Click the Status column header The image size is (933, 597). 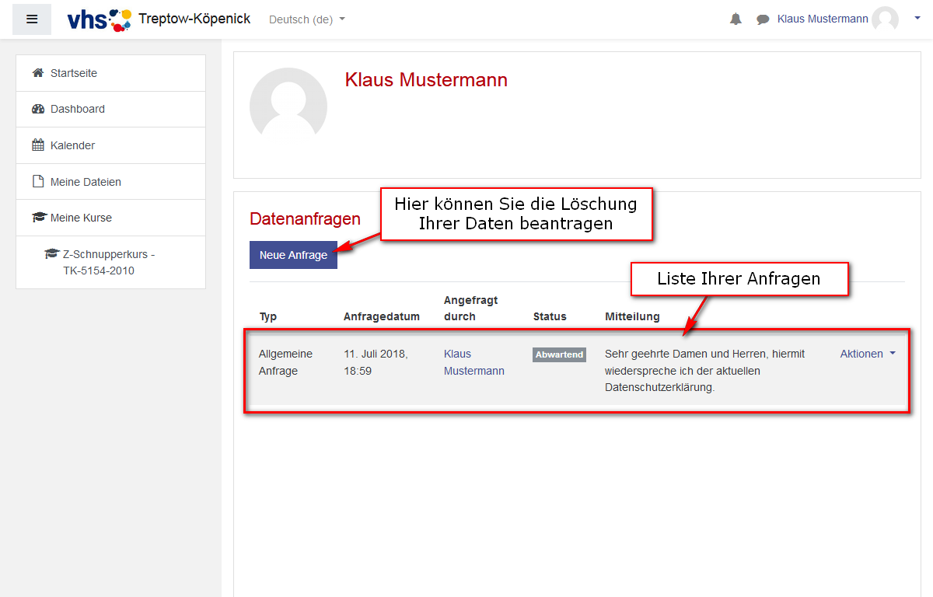(550, 316)
